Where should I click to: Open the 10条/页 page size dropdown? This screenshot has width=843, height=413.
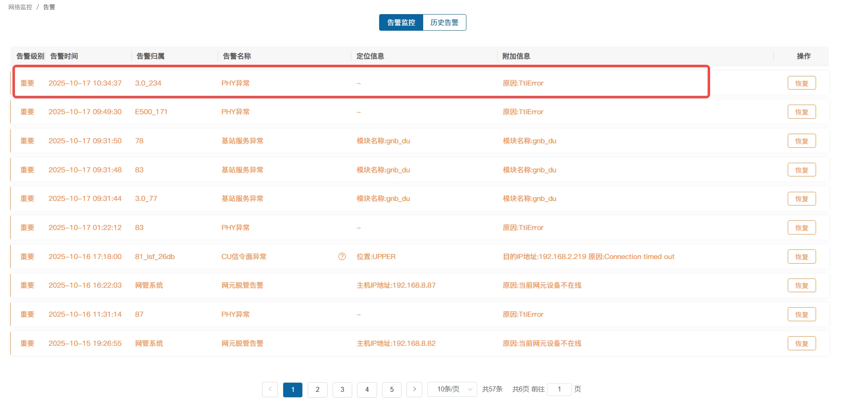[x=452, y=389]
